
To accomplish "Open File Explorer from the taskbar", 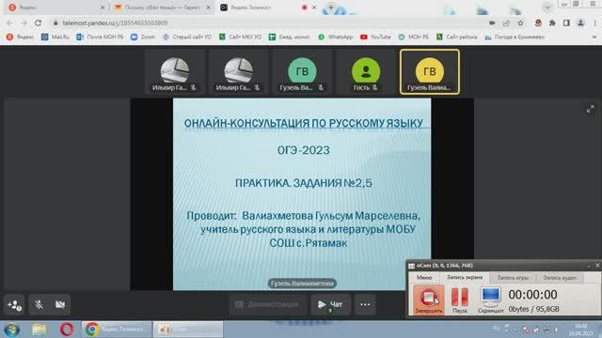I will [40, 330].
